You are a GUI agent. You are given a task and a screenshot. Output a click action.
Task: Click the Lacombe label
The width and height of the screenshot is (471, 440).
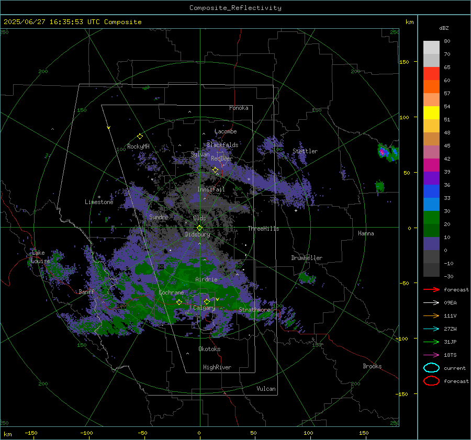tap(226, 131)
